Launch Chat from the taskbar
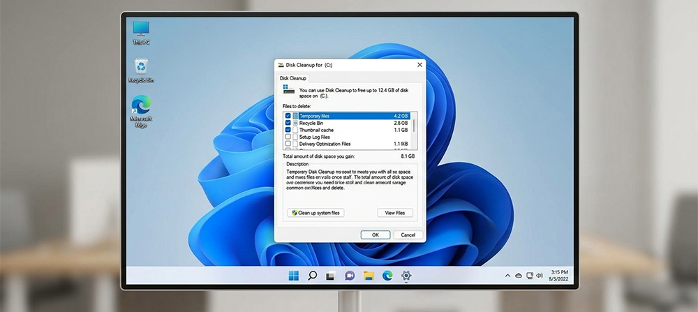The width and height of the screenshot is (698, 312). coord(350,276)
